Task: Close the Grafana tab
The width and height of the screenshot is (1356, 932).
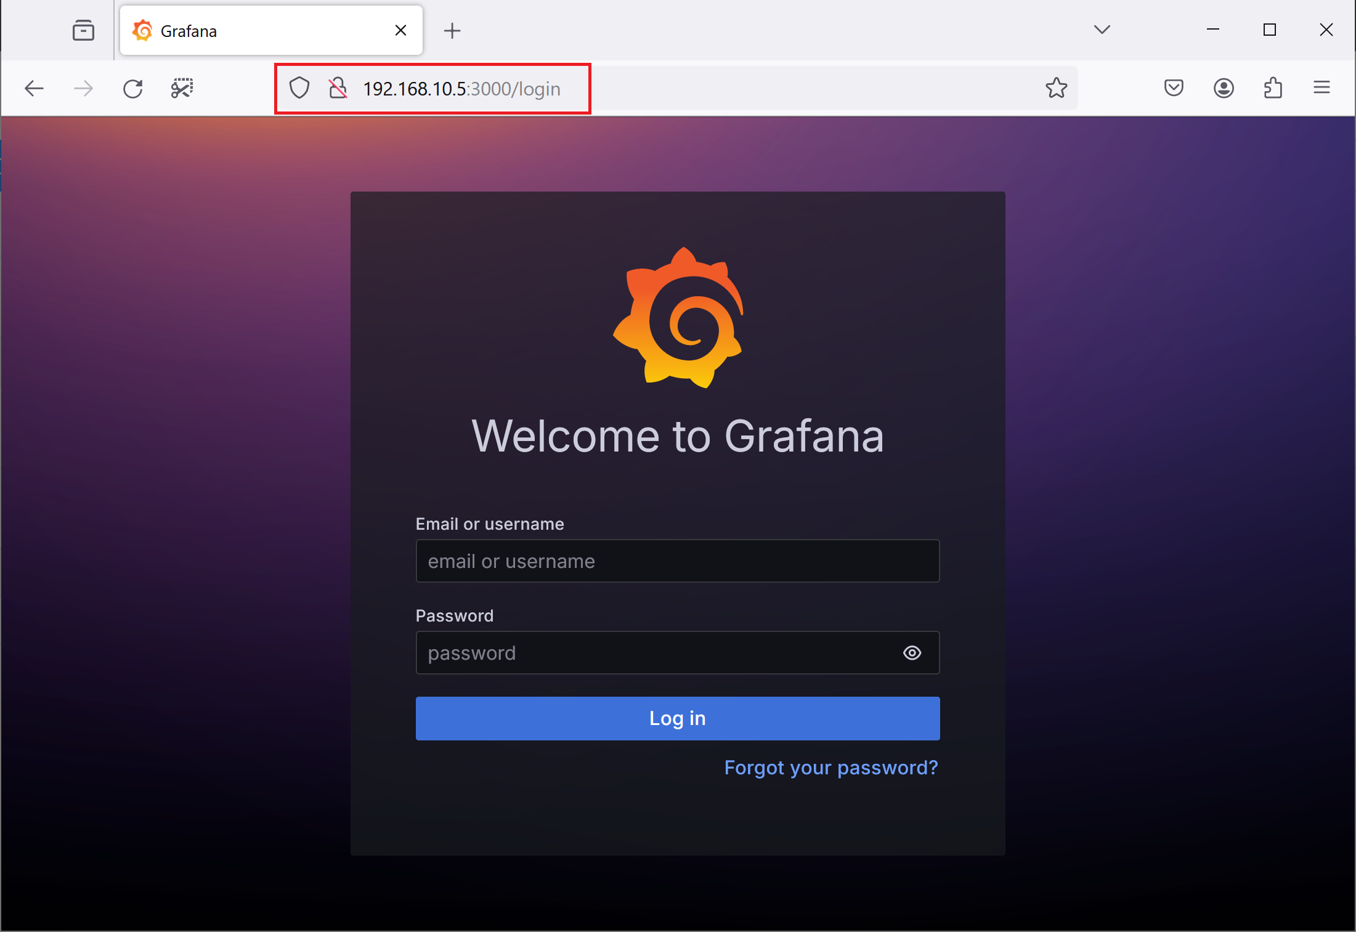Action: [x=400, y=30]
